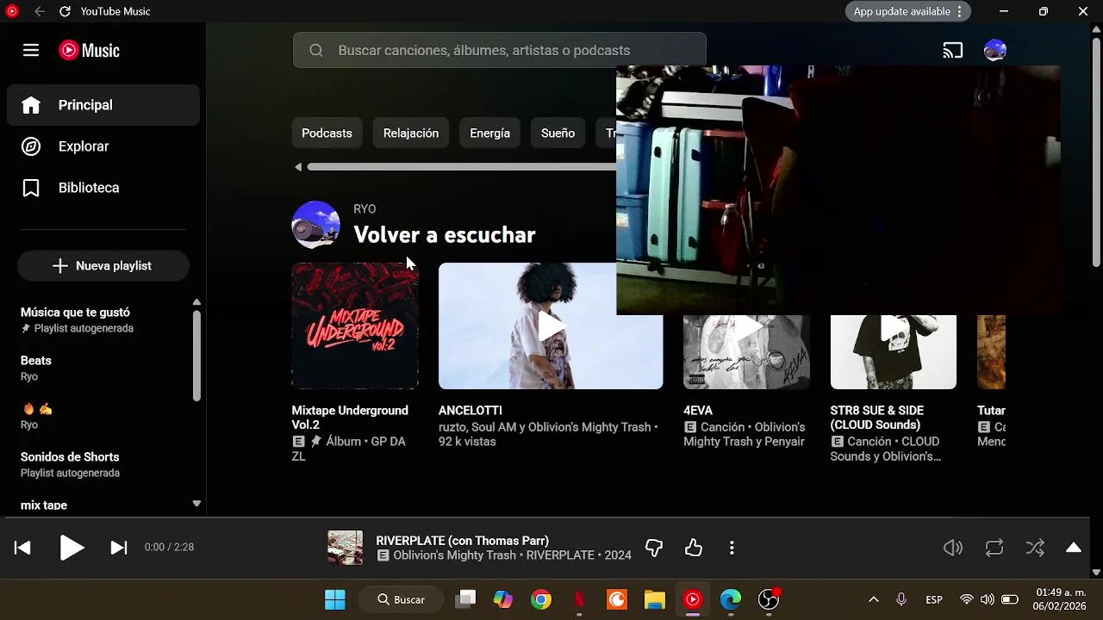Click the Wi-Fi network tray icon
The width and height of the screenshot is (1103, 620).
pos(967,599)
